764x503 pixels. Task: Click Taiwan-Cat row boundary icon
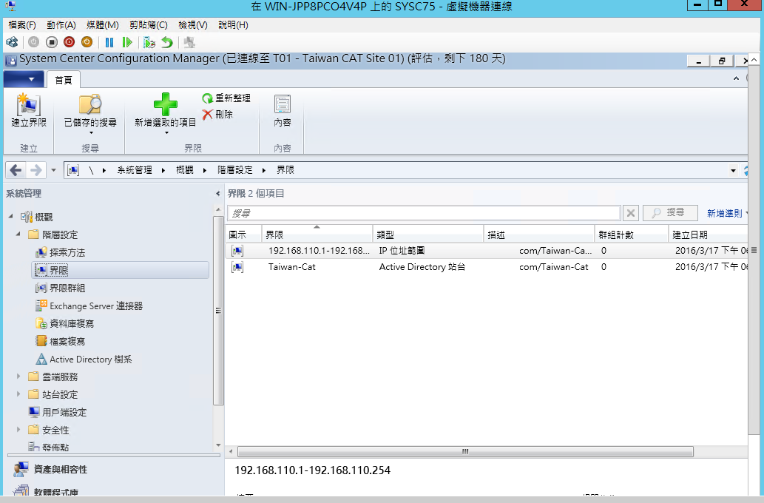pos(237,267)
